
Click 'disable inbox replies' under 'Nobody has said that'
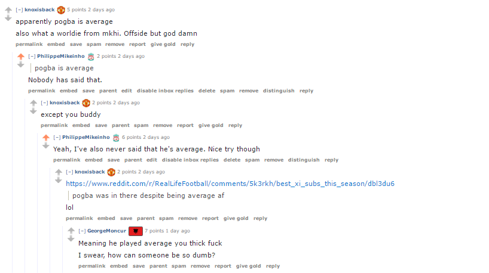pos(165,91)
